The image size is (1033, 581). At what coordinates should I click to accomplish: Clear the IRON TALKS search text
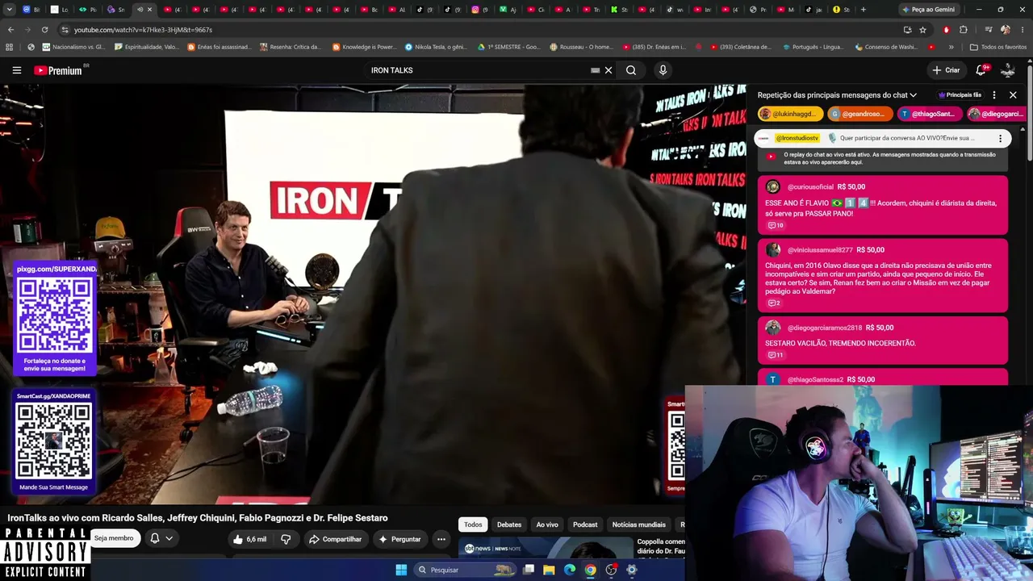point(609,70)
